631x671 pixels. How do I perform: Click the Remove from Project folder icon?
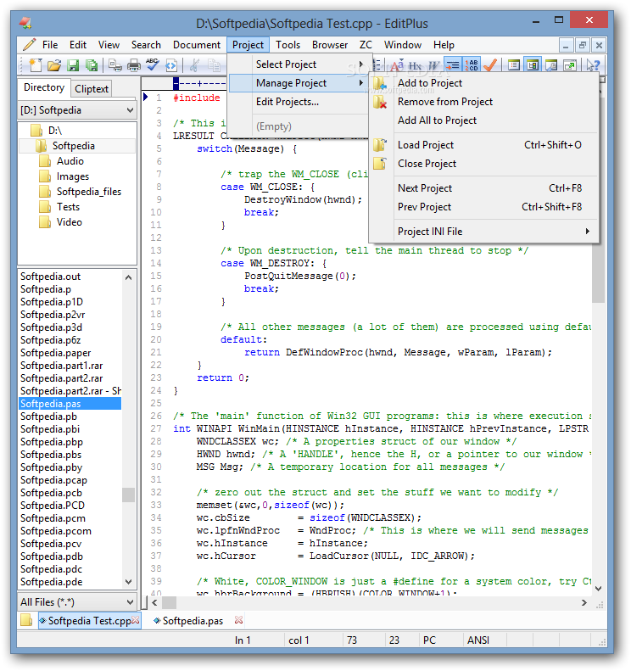380,102
